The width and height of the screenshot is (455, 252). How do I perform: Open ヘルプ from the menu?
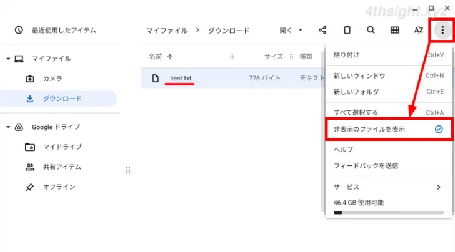(x=389, y=150)
